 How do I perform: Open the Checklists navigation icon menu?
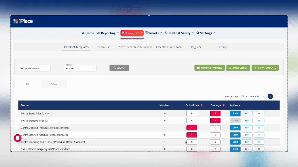click(x=124, y=33)
